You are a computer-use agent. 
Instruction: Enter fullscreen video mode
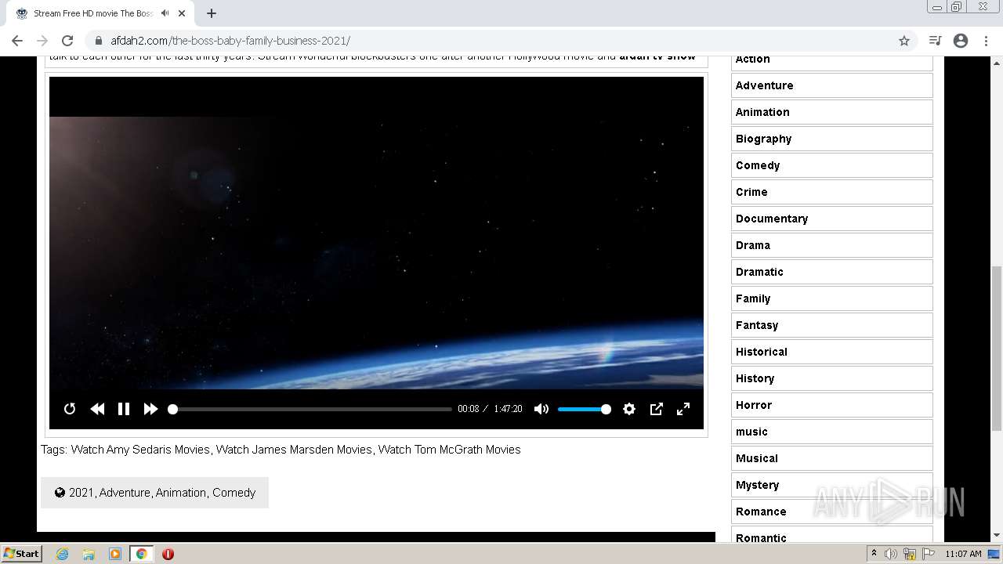click(683, 409)
